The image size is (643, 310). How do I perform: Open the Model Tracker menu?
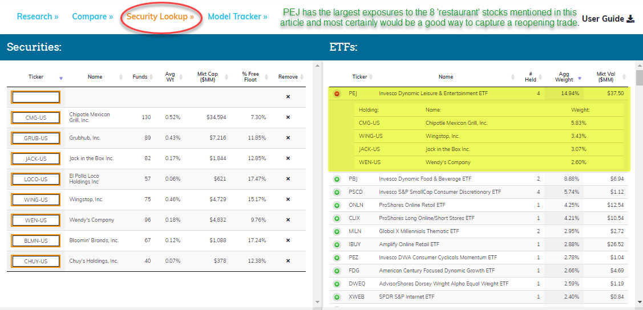tap(238, 17)
